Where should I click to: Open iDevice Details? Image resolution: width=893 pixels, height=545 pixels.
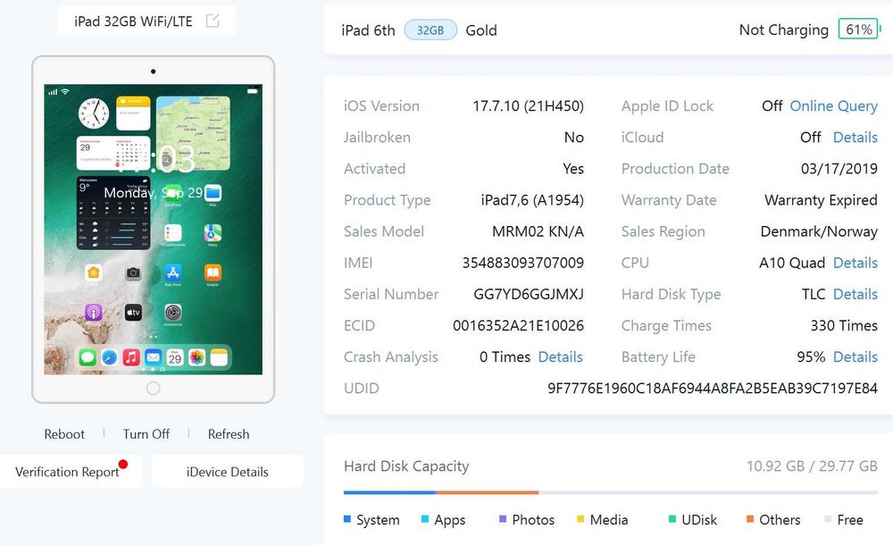click(227, 472)
